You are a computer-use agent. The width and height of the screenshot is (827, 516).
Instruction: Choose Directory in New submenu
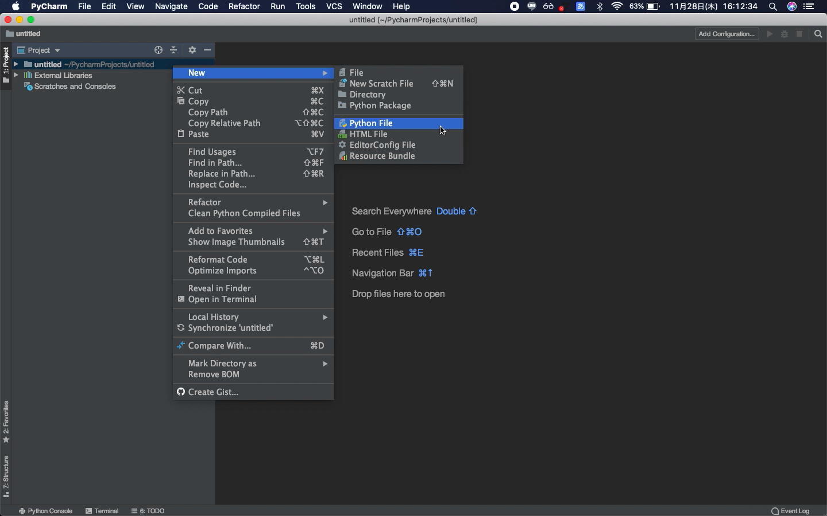[399, 95]
